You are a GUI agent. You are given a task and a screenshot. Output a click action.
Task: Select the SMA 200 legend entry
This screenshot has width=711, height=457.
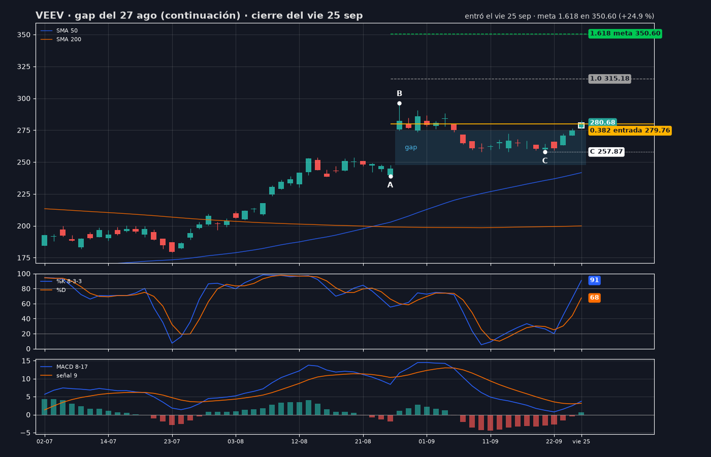[x=61, y=40]
